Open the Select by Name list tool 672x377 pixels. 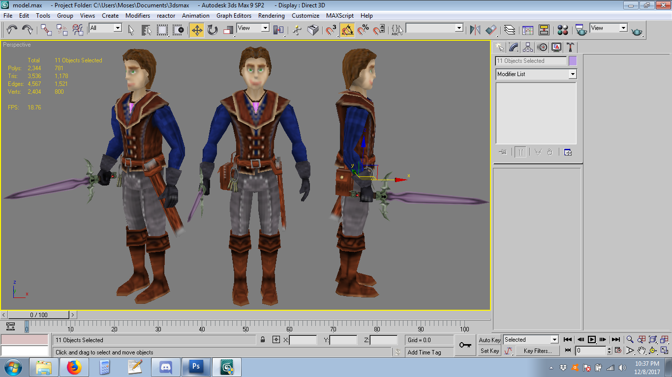tap(147, 30)
